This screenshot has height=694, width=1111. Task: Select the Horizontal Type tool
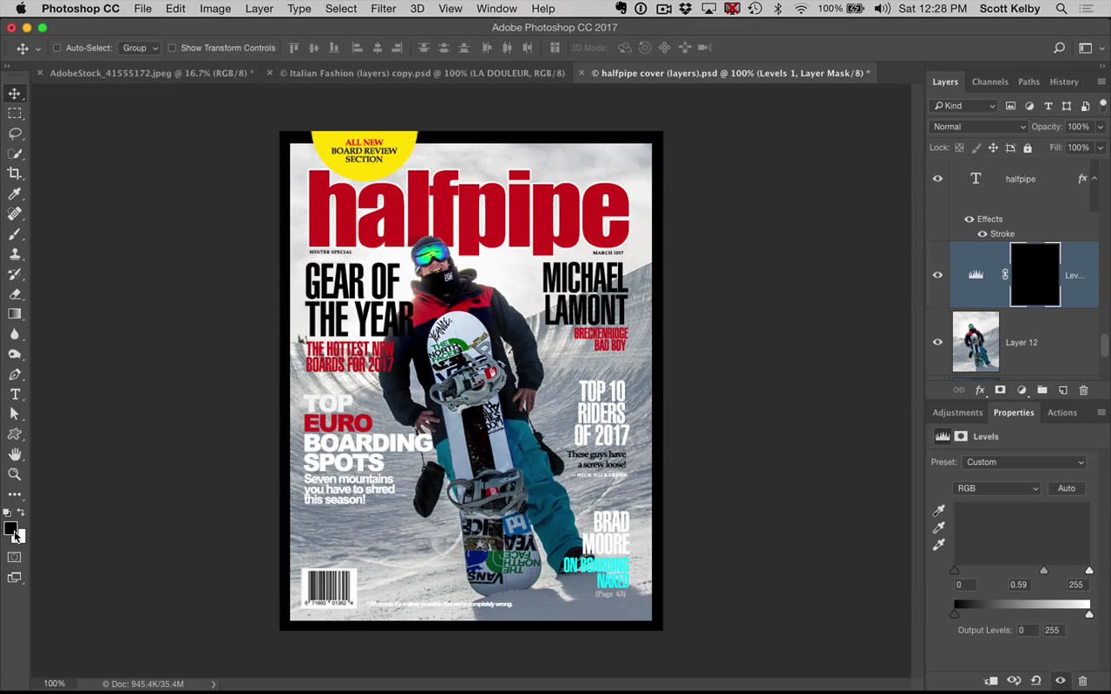click(x=14, y=394)
